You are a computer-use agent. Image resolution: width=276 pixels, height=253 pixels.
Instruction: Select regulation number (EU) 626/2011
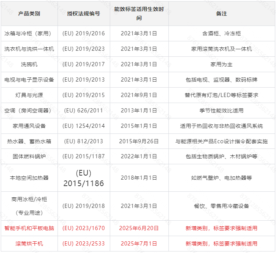point(83,111)
